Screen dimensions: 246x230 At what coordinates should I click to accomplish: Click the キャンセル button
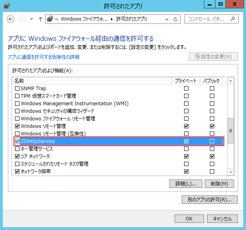point(222,219)
